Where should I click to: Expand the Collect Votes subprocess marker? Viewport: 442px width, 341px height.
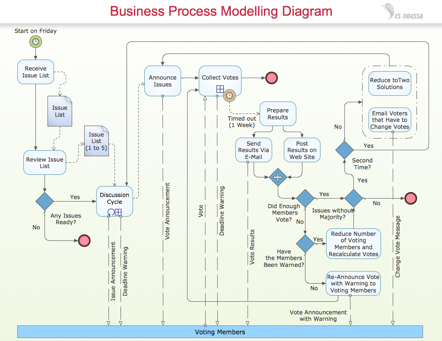tap(220, 89)
